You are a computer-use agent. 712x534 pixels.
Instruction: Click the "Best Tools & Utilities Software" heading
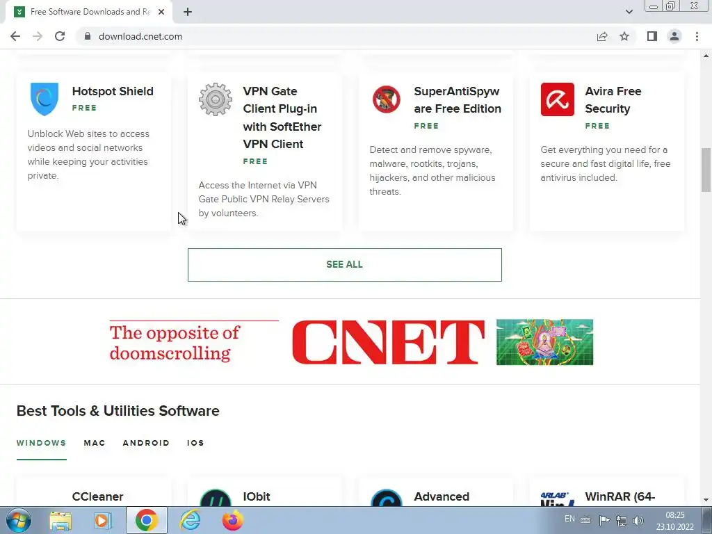118,411
